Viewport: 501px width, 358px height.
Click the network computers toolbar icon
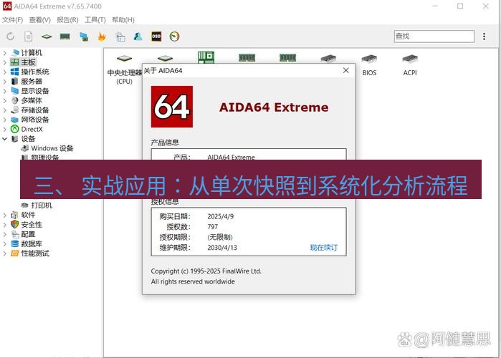click(x=84, y=37)
